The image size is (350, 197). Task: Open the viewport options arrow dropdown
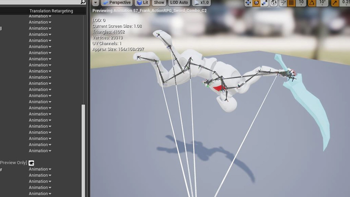(x=95, y=3)
